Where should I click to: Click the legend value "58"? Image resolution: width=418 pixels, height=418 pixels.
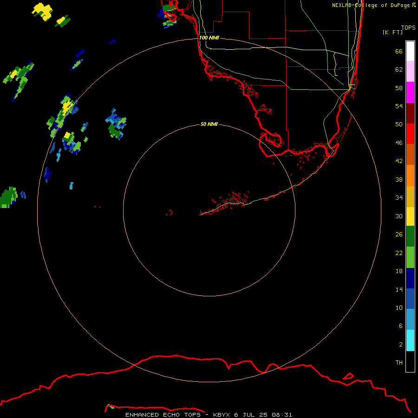[x=399, y=88]
